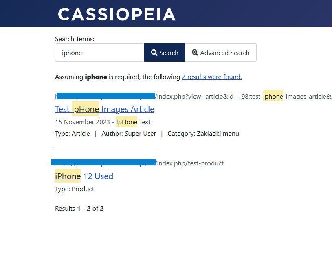Click the zoom-plus icon in Advanced Search
The image size is (332, 260).
[x=195, y=53]
